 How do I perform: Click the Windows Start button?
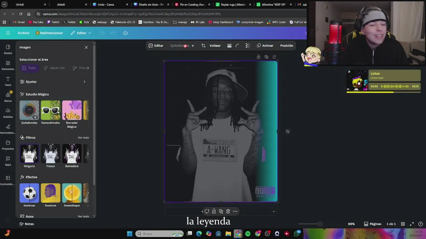[x=129, y=234]
